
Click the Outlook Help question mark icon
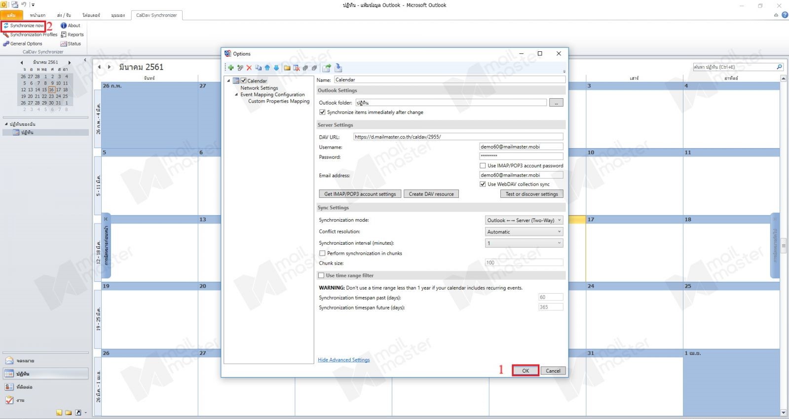[x=785, y=15]
